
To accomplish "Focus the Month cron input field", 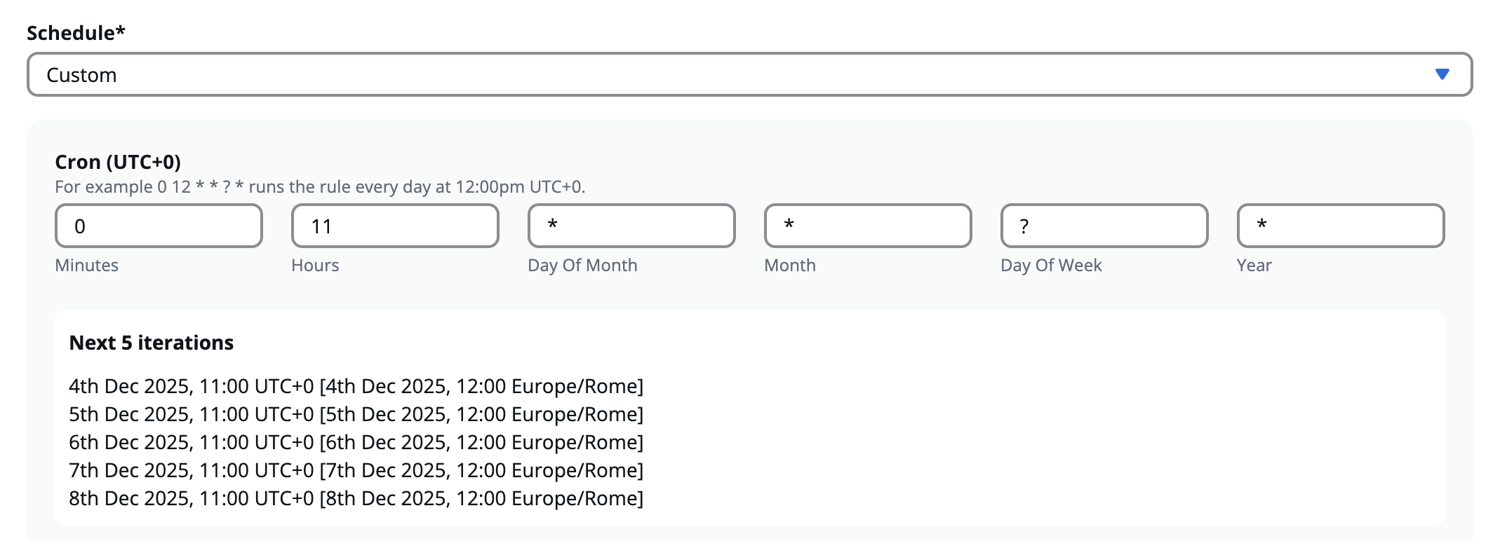I will click(868, 226).
